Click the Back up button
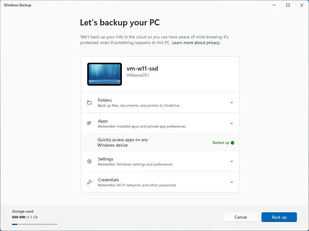The image size is (309, 231). tap(279, 217)
